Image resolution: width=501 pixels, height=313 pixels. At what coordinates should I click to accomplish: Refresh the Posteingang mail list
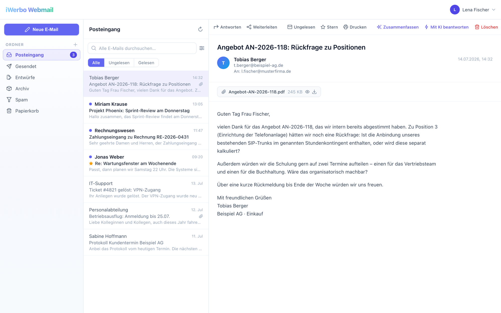(200, 29)
